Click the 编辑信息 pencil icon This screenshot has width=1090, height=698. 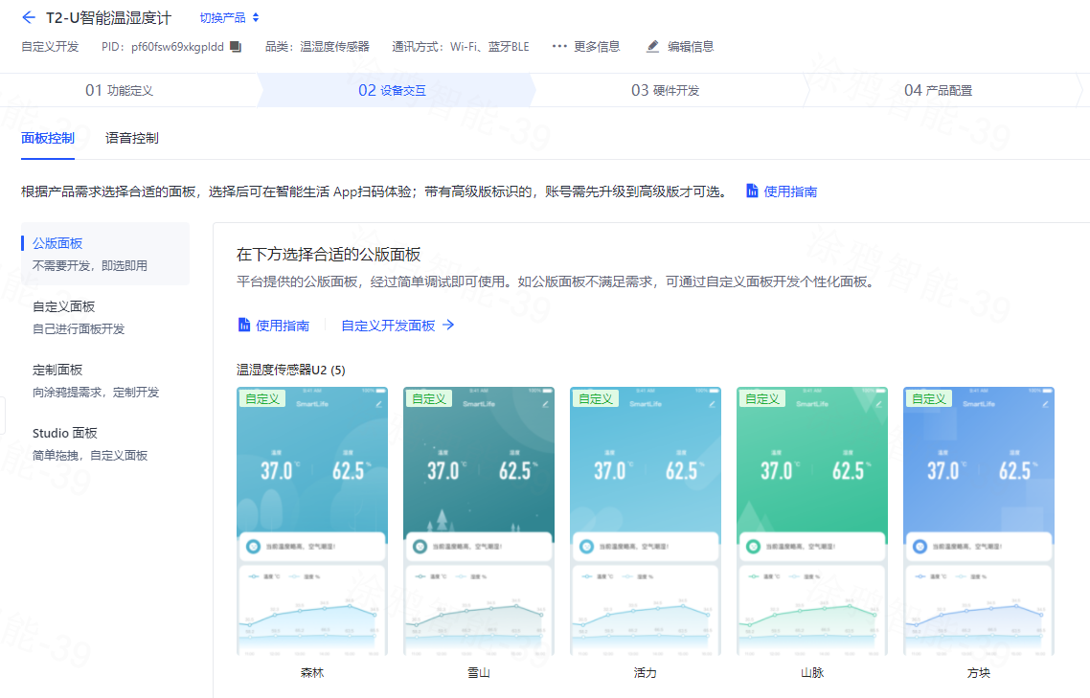click(652, 47)
